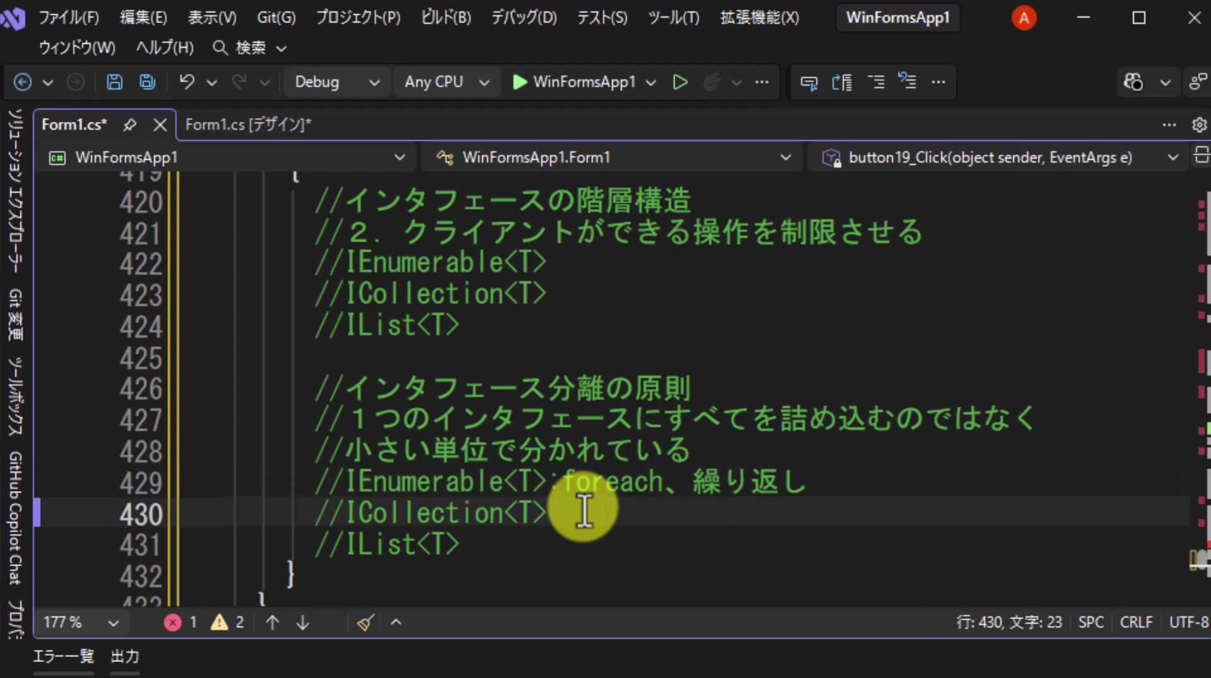Click code line 426 comment text
This screenshot has height=678, width=1211.
pyautogui.click(x=503, y=388)
